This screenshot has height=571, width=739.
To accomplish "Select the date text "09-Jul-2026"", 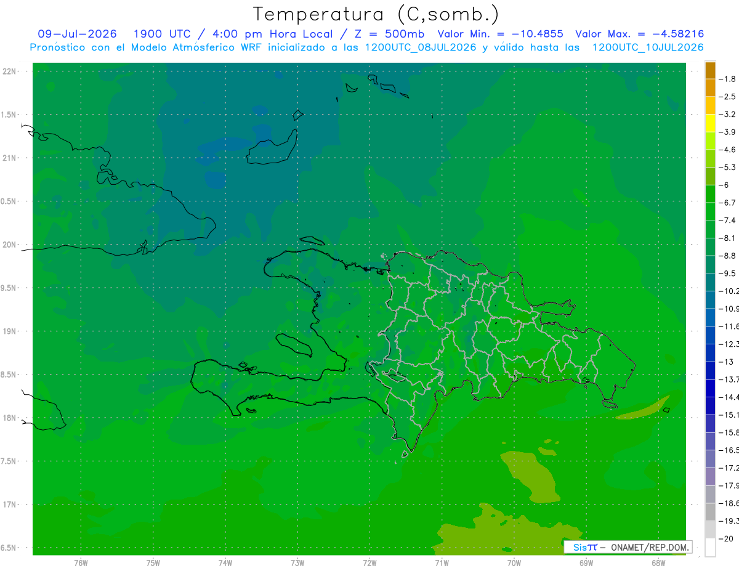I will [x=77, y=34].
